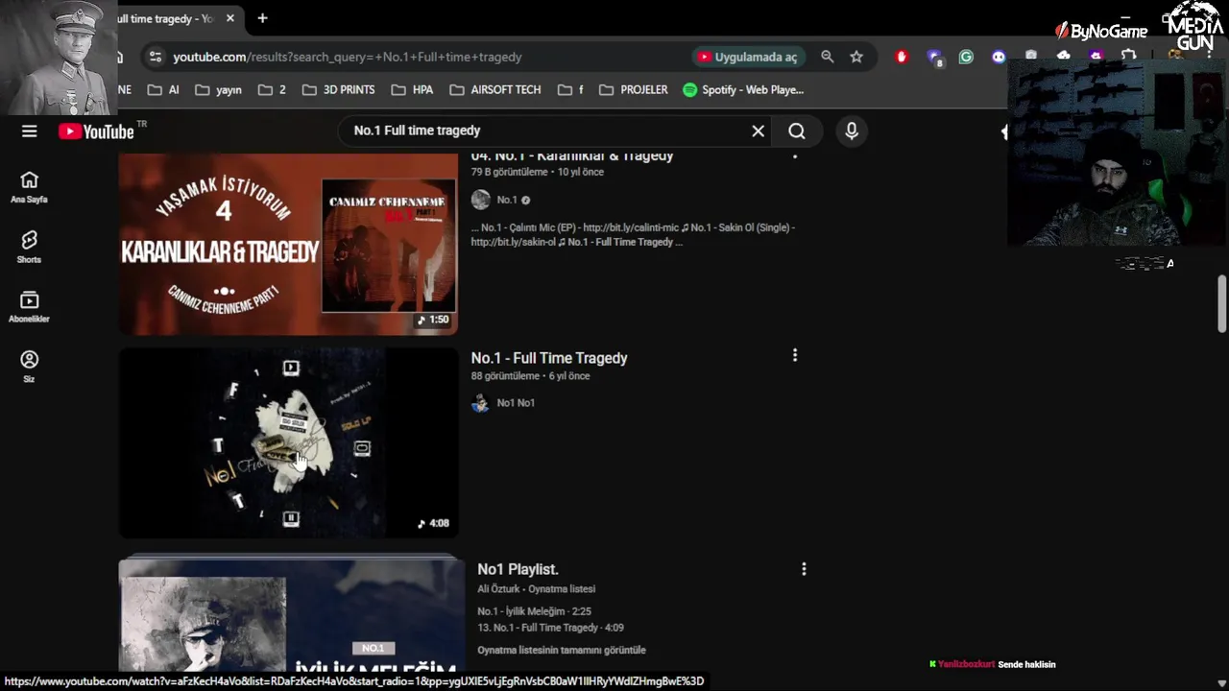Screen dimensions: 1229x691
Task: Clear the search box with the X
Action: [758, 131]
